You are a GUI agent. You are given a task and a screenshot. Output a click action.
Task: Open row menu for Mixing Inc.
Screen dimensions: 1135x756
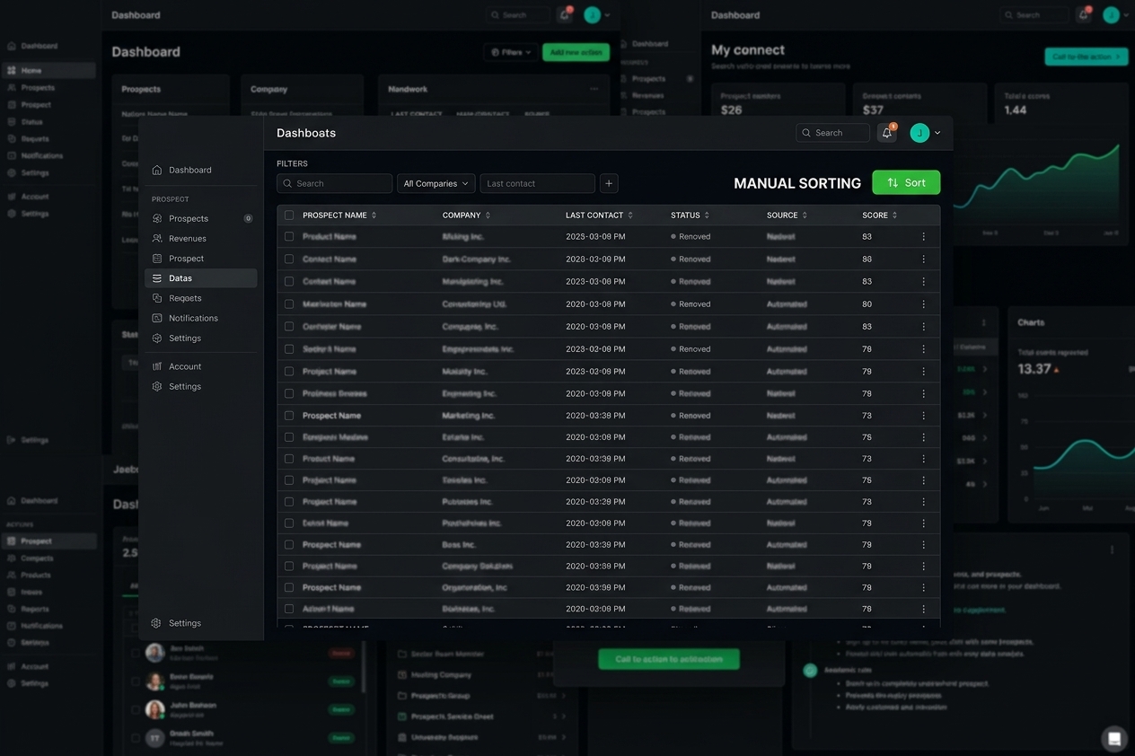click(923, 237)
